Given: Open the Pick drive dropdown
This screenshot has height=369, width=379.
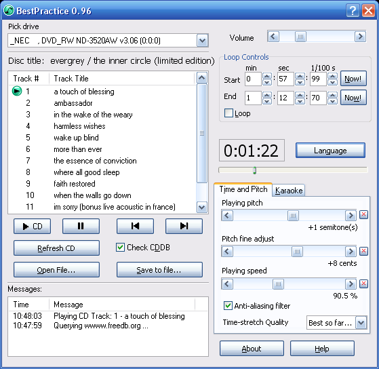Looking at the screenshot, I should click(202, 41).
